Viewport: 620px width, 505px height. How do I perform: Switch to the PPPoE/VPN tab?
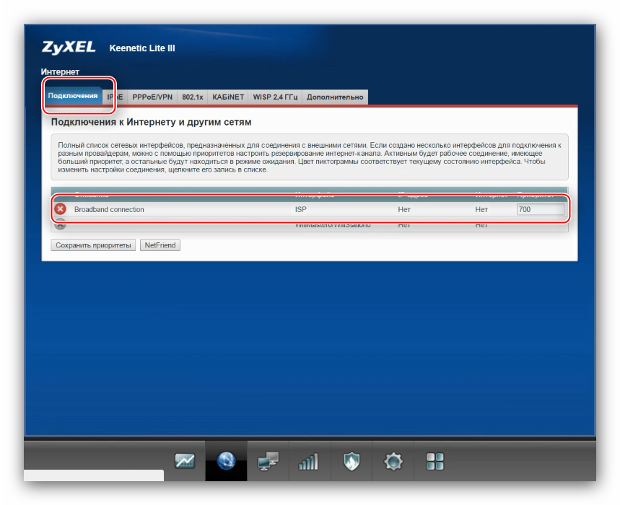click(152, 97)
